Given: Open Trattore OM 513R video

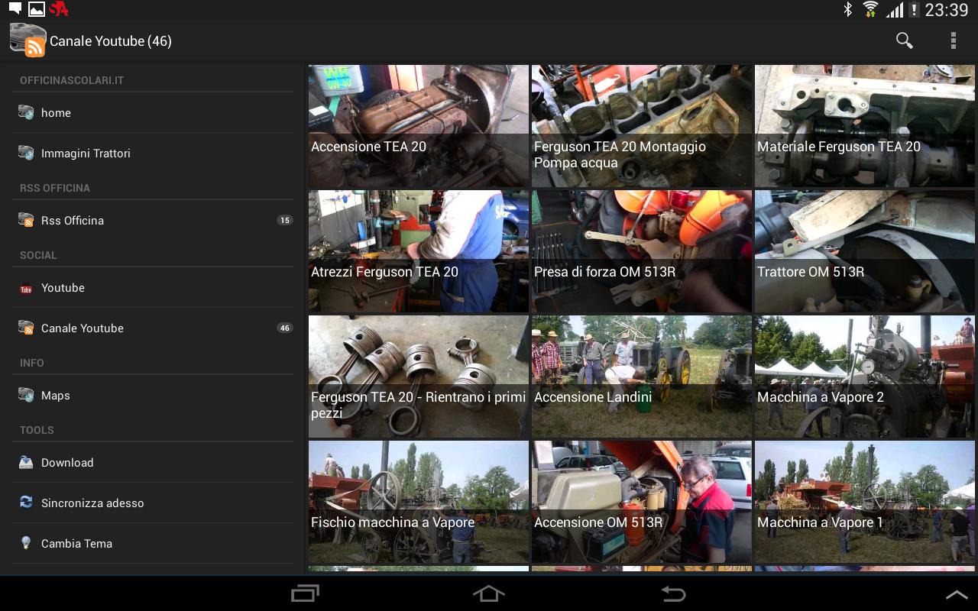Looking at the screenshot, I should point(865,251).
